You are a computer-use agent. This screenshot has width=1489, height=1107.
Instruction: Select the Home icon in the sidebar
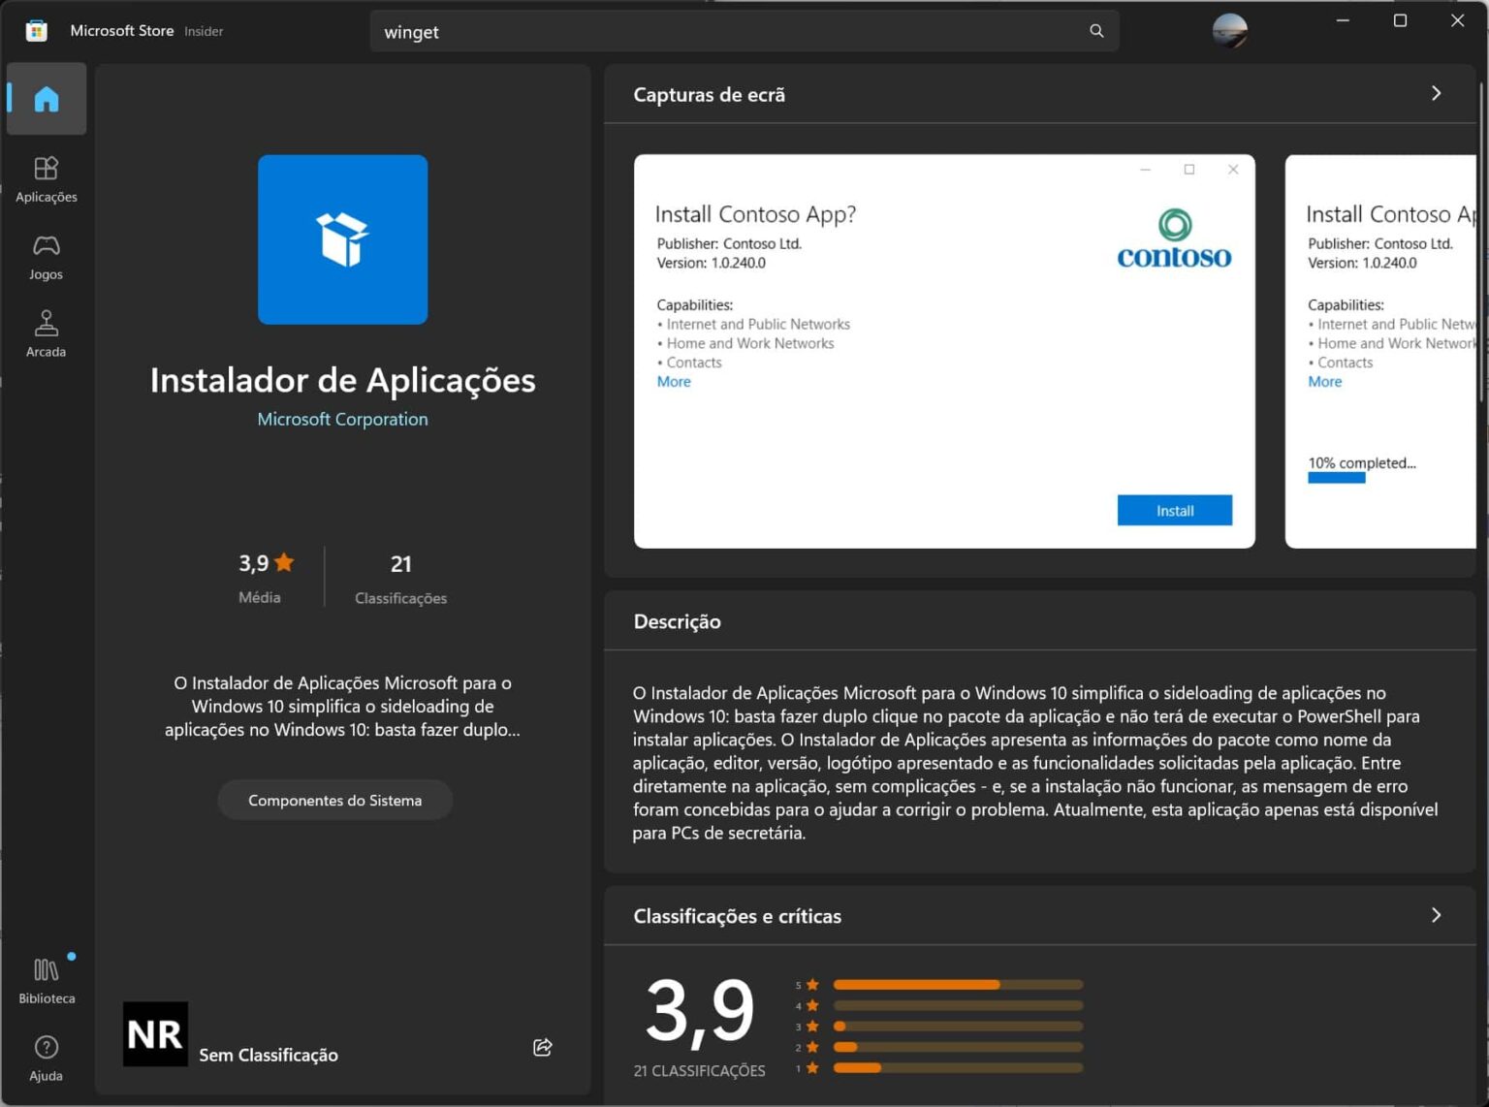tap(46, 98)
